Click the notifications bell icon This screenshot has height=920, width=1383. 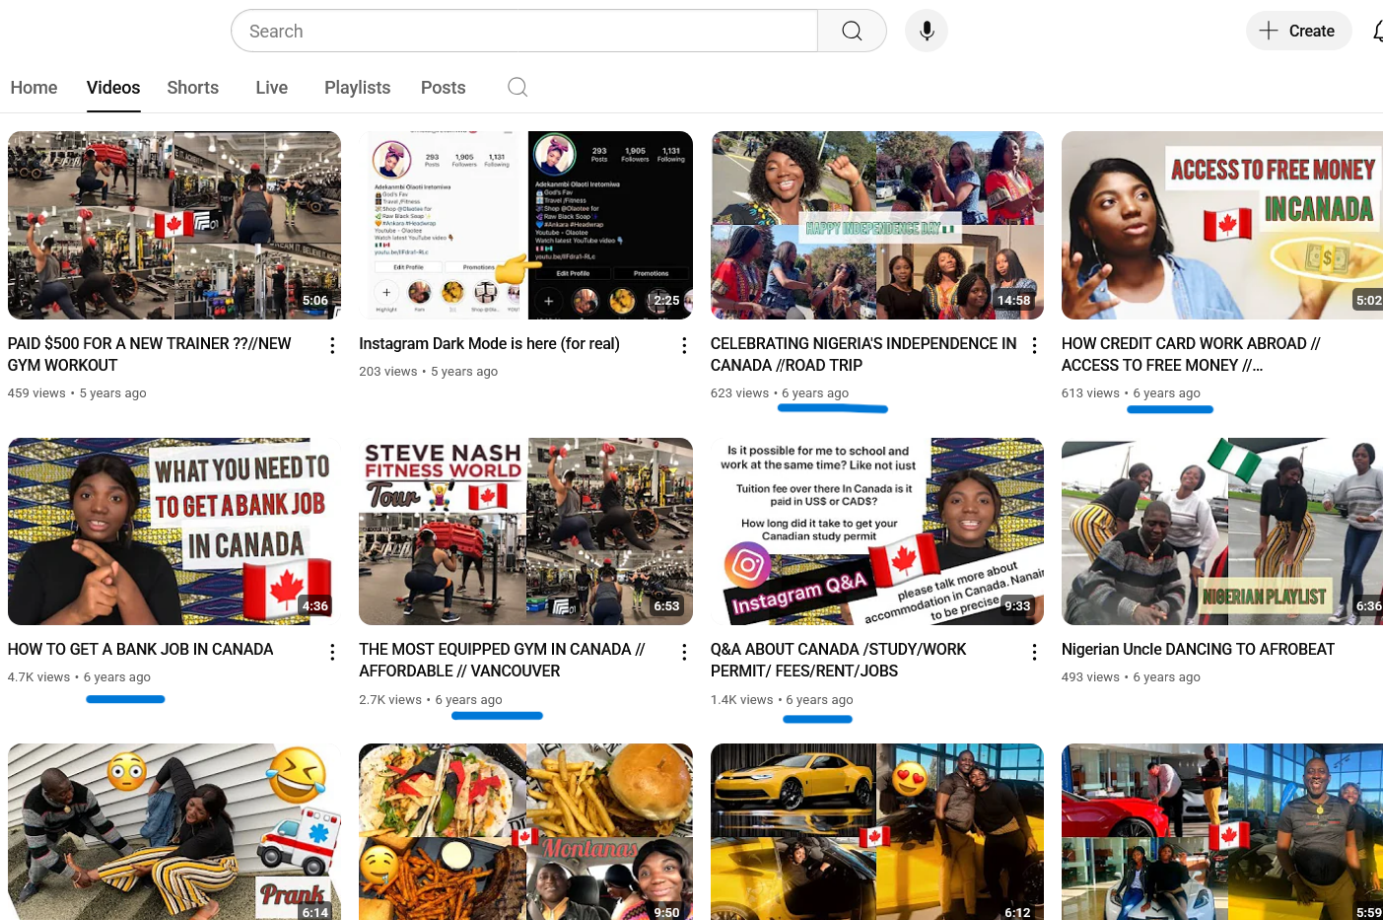1377,32
